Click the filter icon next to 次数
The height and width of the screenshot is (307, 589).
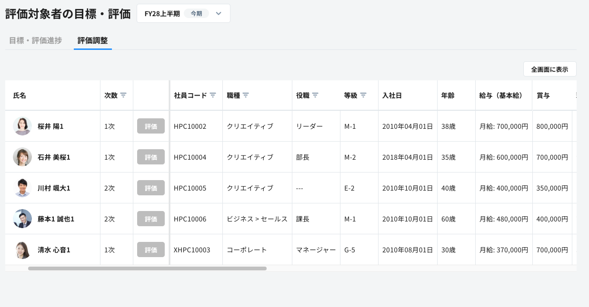[123, 95]
